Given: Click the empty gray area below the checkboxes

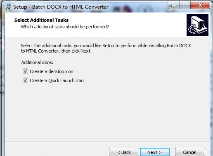Looking at the screenshot, I should [x=107, y=112].
